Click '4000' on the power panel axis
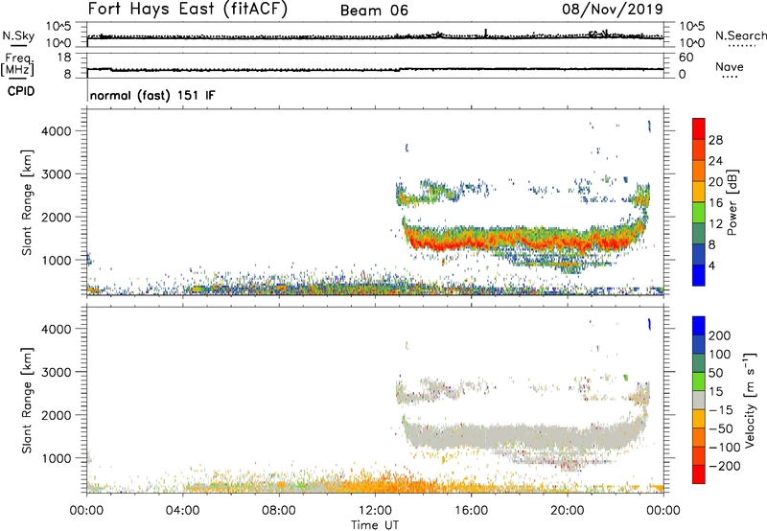This screenshot has height=531, width=767. coord(57,131)
